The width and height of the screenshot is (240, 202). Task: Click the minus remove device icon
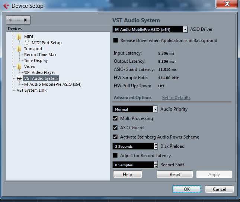(x=18, y=20)
